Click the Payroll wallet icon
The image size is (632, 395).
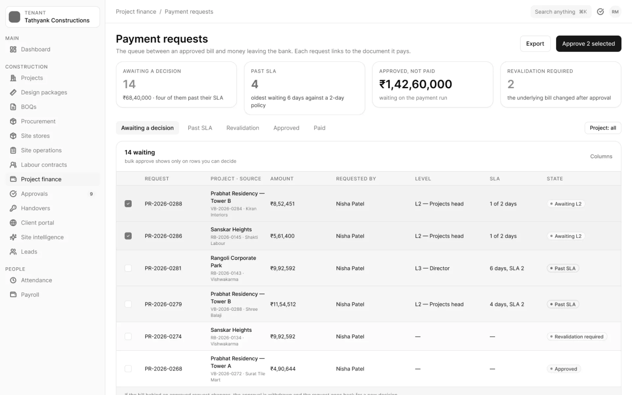(x=13, y=295)
